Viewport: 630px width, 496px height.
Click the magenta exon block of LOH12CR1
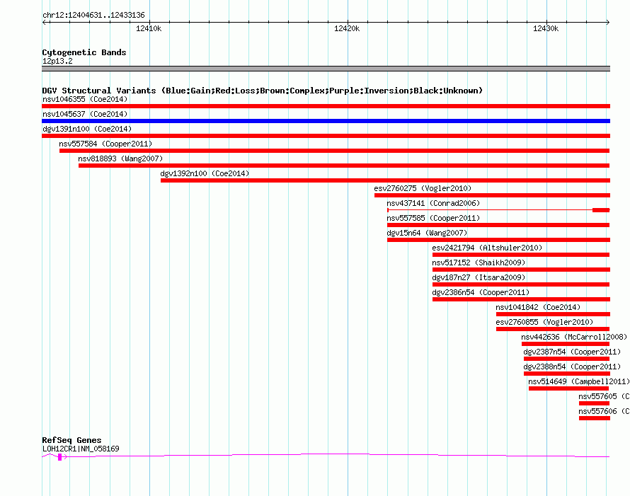point(60,457)
